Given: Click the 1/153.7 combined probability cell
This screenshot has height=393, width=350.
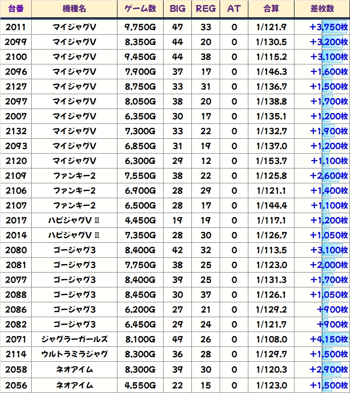Looking at the screenshot, I should [x=271, y=161].
